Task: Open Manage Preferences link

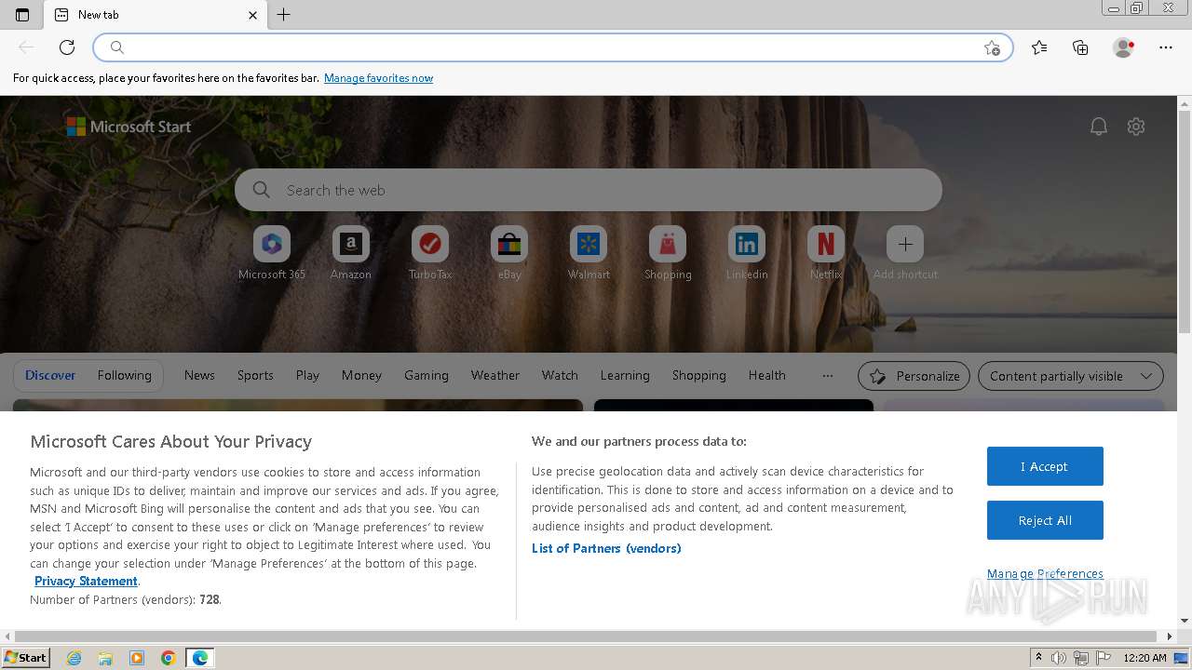Action: tap(1045, 573)
